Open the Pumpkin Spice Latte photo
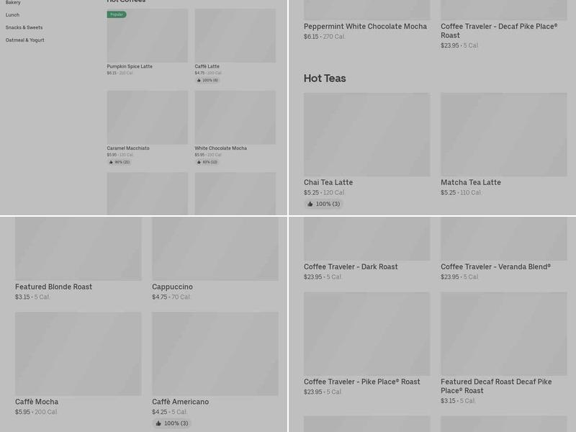The image size is (576, 432). click(x=148, y=35)
